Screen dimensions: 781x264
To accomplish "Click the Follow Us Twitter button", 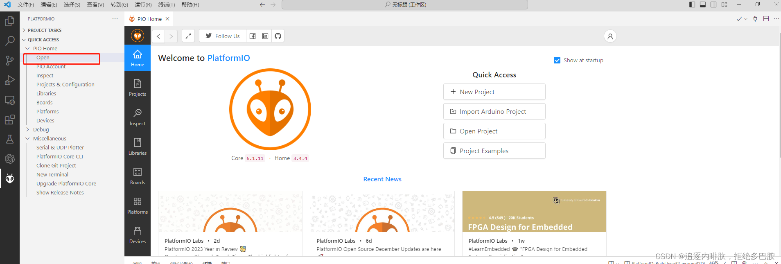I will point(223,36).
